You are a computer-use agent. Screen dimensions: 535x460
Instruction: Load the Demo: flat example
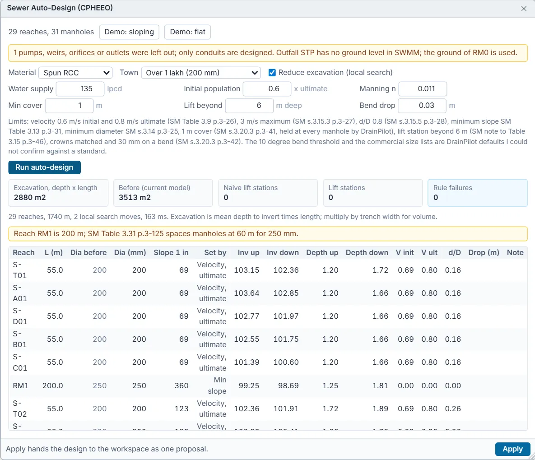tap(187, 32)
